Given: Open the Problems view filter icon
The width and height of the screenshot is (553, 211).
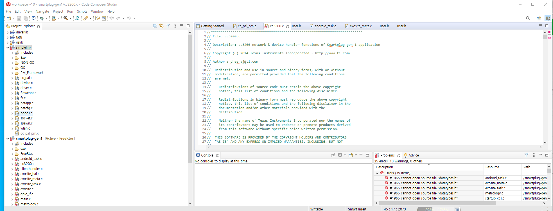Looking at the screenshot, I should [526, 155].
